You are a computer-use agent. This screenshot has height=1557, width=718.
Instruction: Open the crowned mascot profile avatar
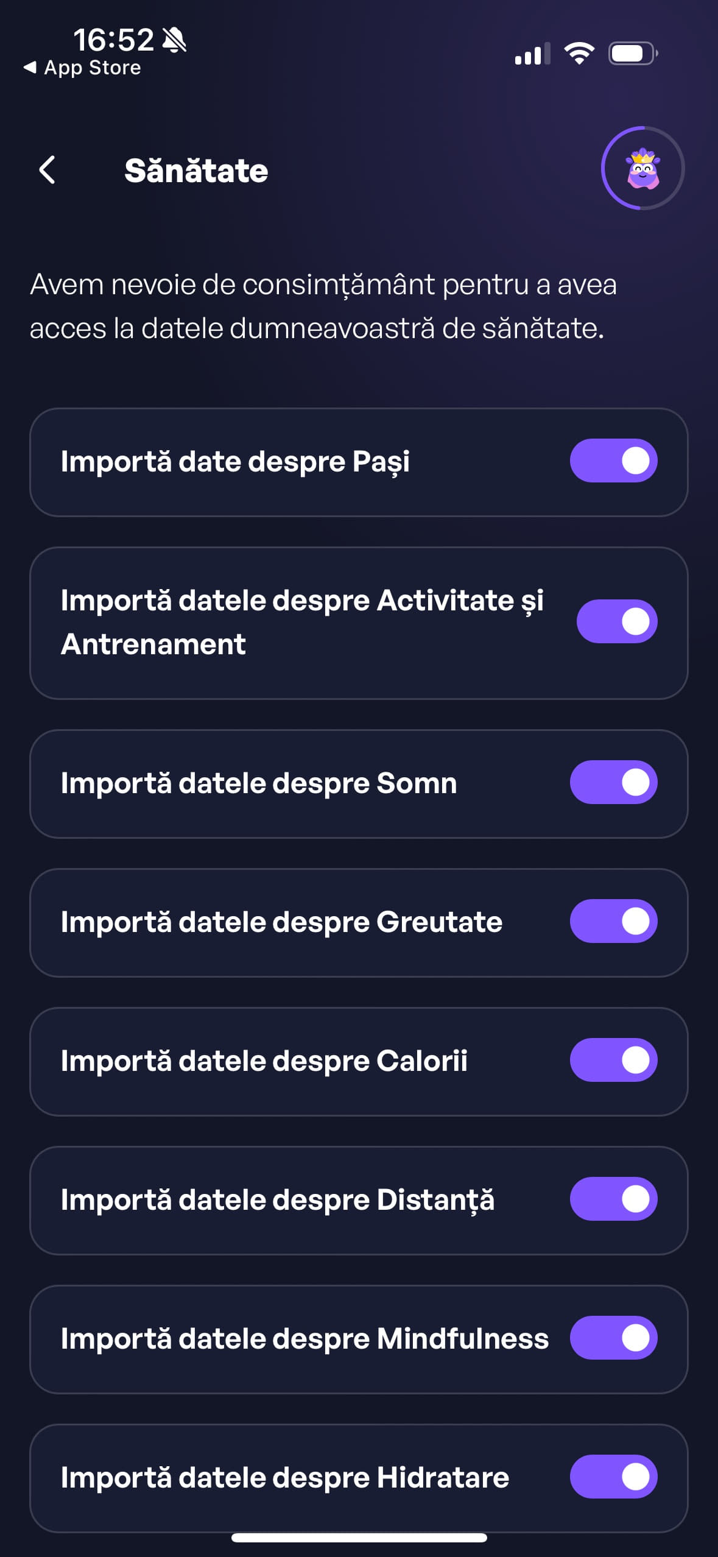tap(642, 168)
